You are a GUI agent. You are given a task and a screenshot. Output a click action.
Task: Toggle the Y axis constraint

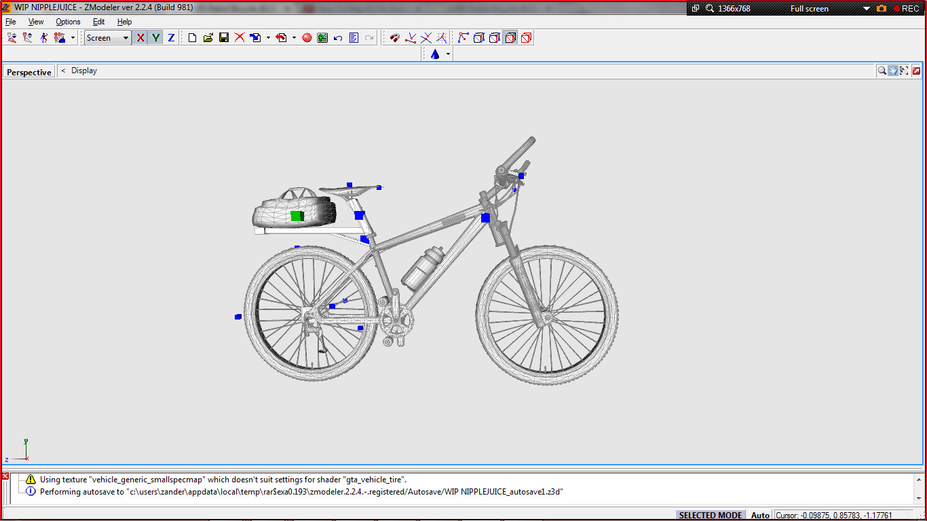155,38
